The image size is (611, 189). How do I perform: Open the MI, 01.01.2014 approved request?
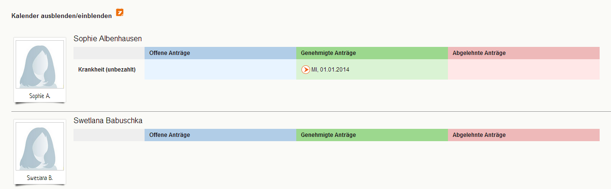330,70
